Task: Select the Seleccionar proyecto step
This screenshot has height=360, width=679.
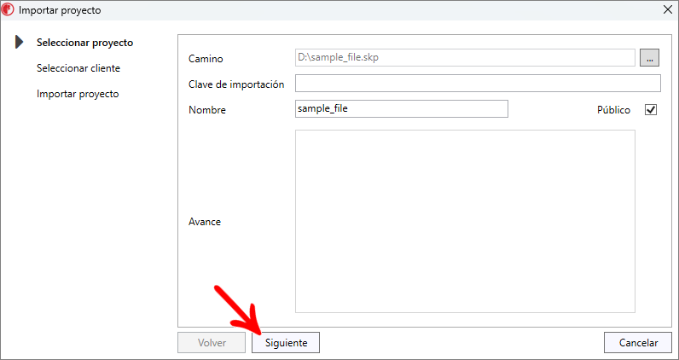Action: coord(84,43)
